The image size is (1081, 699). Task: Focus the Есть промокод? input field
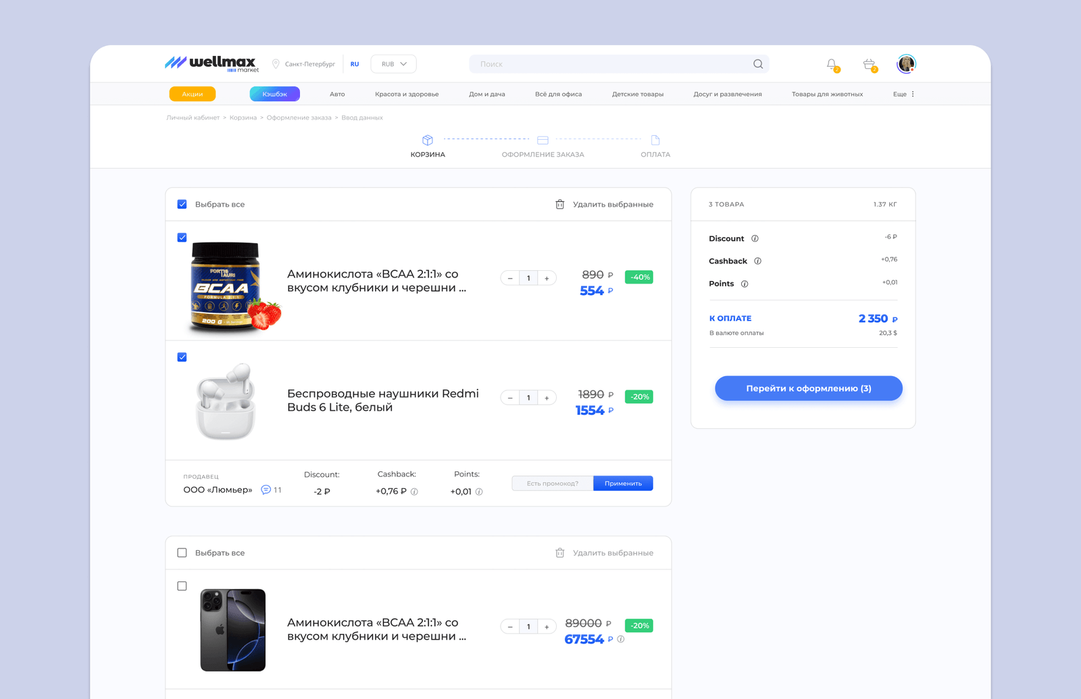pyautogui.click(x=553, y=484)
